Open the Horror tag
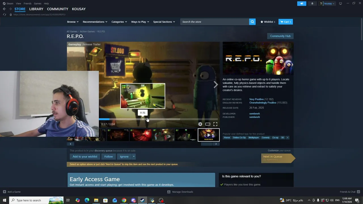The image size is (363, 204). (x=227, y=138)
